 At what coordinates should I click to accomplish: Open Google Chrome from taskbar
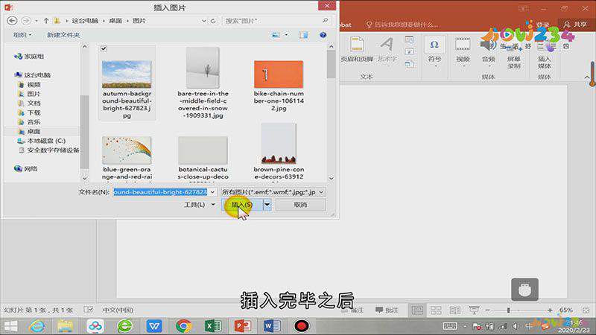183,326
